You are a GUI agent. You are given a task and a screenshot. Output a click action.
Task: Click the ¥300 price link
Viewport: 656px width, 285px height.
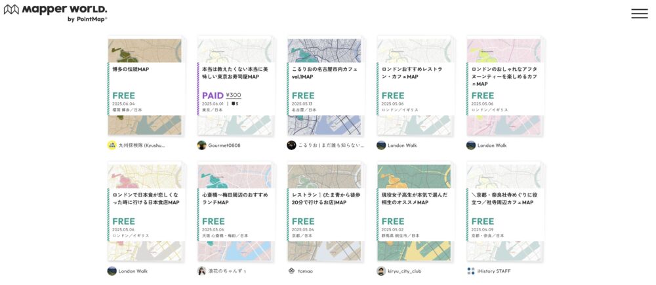(x=234, y=95)
